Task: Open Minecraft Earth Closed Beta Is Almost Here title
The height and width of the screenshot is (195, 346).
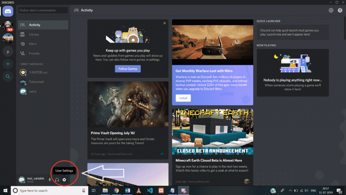Action: tap(209, 160)
